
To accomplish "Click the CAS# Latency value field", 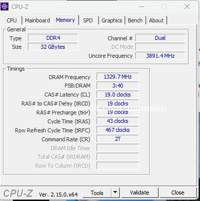I will (x=117, y=95).
